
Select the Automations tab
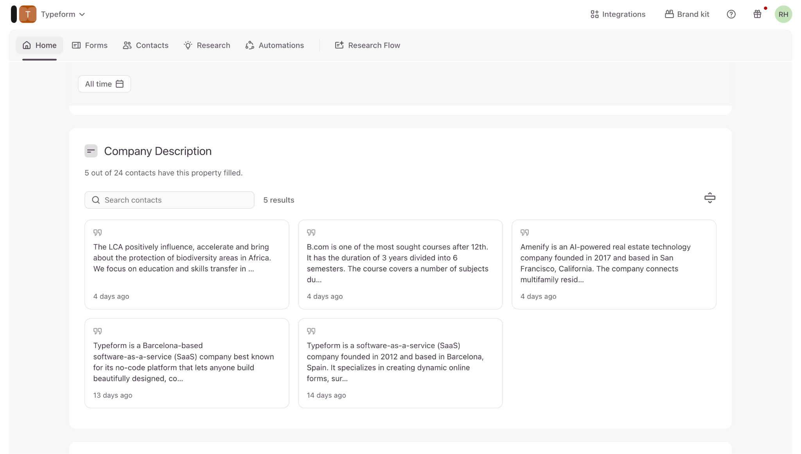pyautogui.click(x=275, y=45)
